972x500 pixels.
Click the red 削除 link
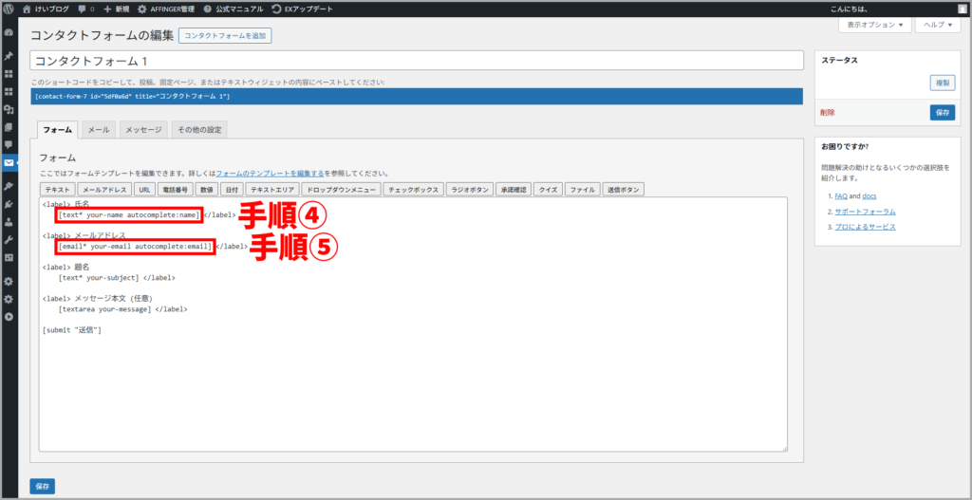(x=827, y=112)
